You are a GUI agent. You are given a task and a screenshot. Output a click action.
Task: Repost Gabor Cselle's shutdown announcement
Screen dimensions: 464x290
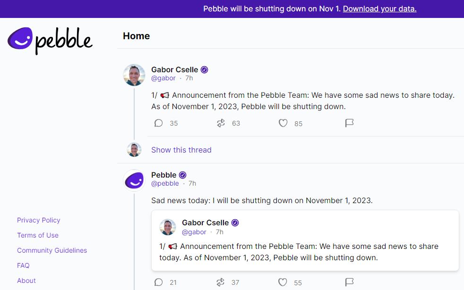pos(221,123)
